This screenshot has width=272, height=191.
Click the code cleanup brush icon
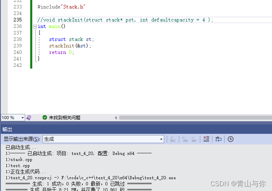click(29, 118)
